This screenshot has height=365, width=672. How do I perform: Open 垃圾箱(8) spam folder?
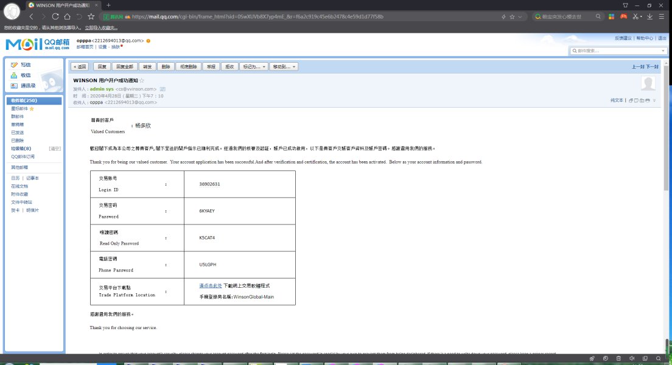21,148
